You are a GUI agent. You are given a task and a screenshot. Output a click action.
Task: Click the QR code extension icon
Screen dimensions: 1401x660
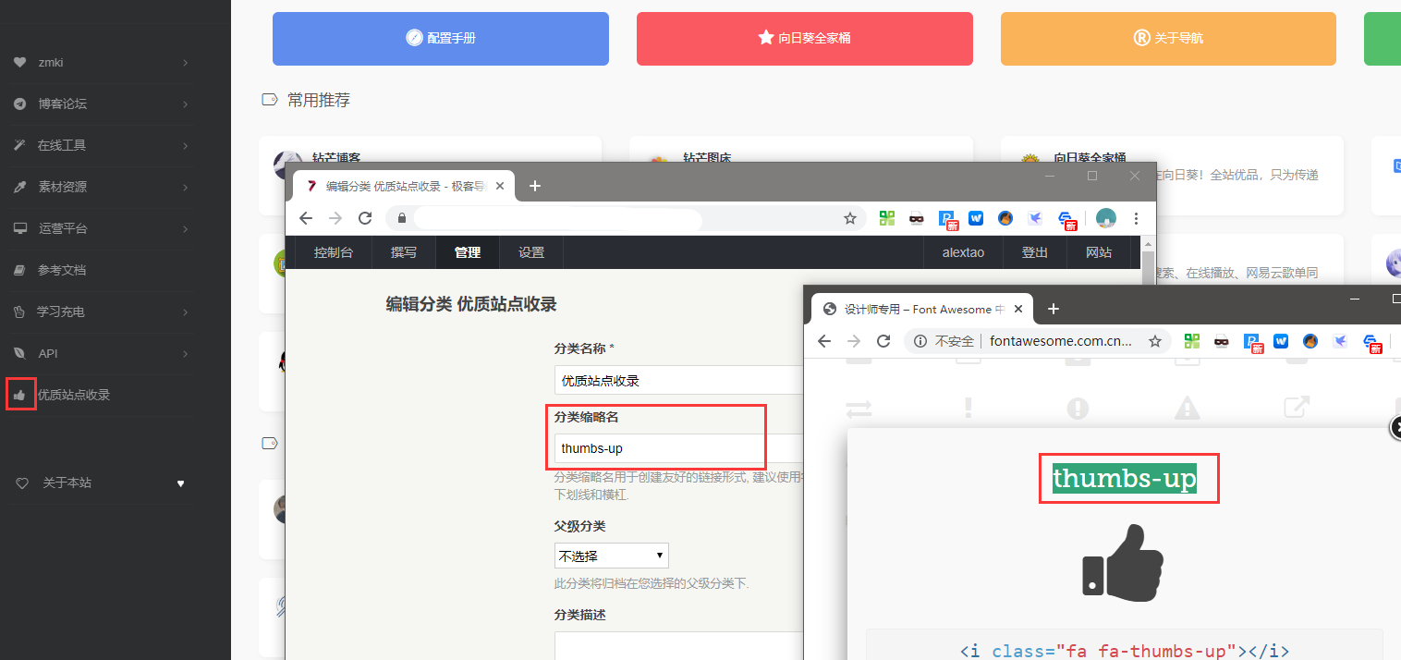coord(887,218)
